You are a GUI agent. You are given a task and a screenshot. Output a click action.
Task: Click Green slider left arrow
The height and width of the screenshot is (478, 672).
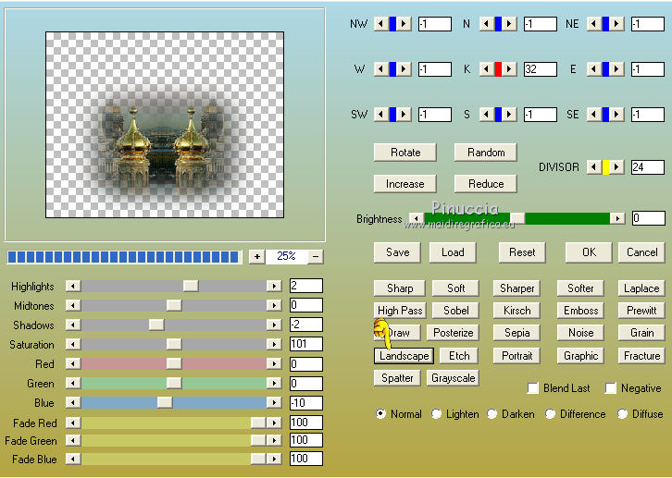pyautogui.click(x=73, y=383)
